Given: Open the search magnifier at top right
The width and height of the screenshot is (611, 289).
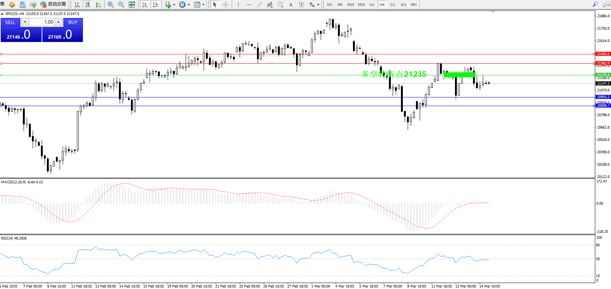Looking at the screenshot, I should (595, 4).
